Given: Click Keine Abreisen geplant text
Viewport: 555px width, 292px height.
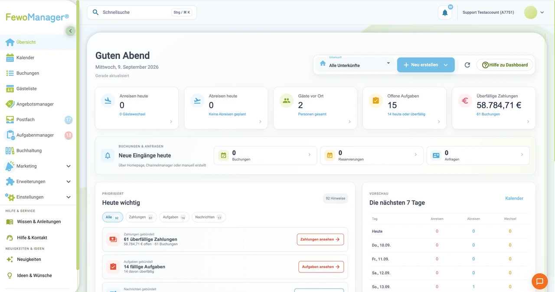Looking at the screenshot, I should pos(227,114).
